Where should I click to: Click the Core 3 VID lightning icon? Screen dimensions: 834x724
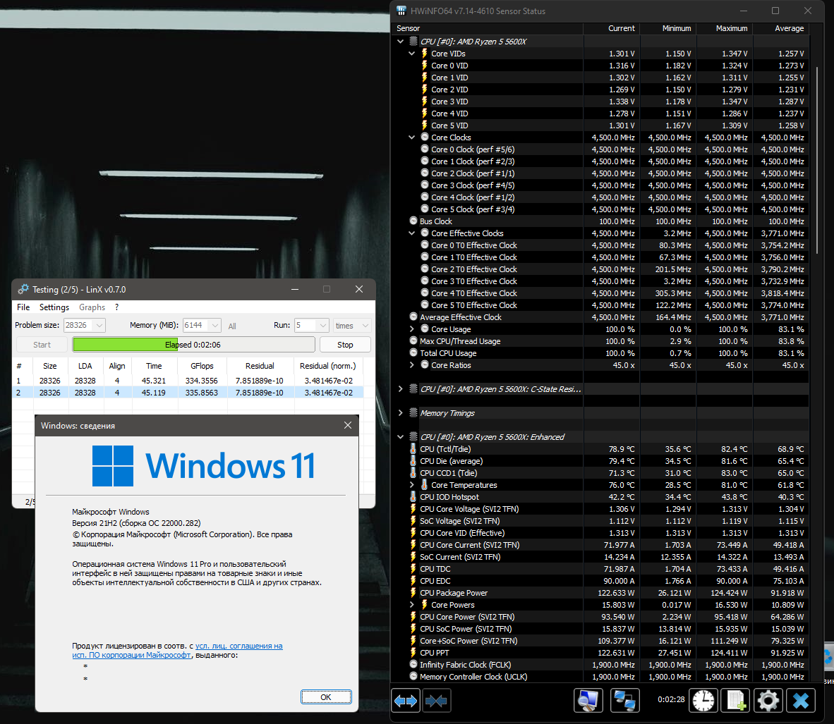pos(425,101)
